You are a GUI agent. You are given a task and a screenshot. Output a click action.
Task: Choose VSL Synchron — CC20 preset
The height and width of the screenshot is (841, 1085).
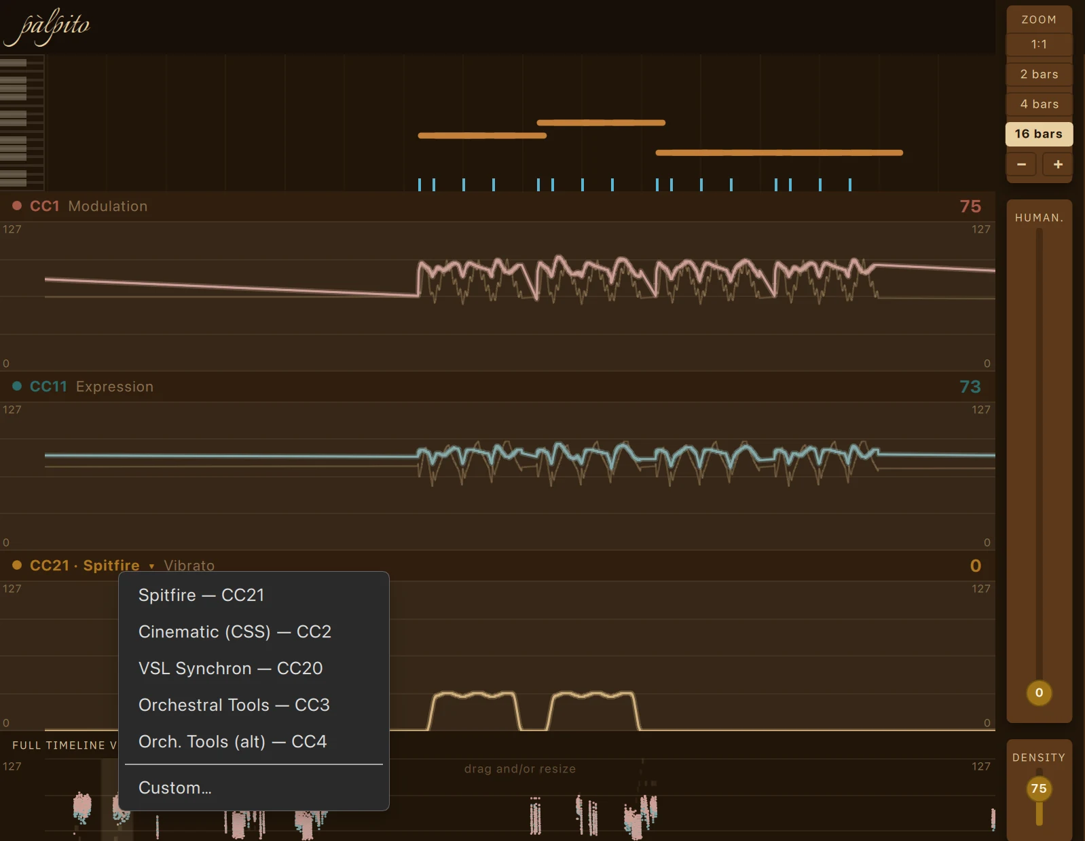coord(254,668)
